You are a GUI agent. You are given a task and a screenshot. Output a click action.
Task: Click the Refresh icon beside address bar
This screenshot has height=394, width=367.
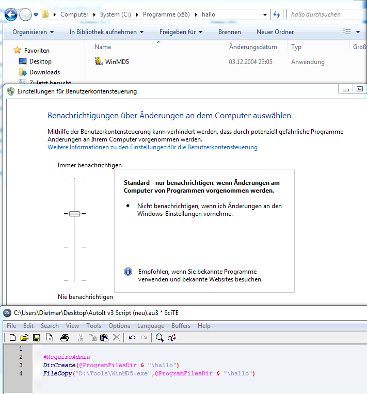[x=277, y=14]
